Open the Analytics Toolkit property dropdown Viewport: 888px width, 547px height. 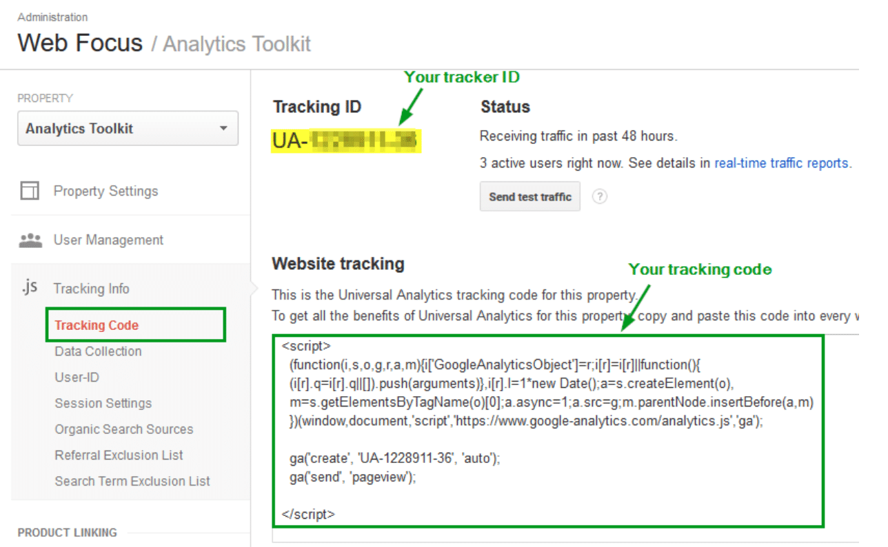[x=128, y=129]
